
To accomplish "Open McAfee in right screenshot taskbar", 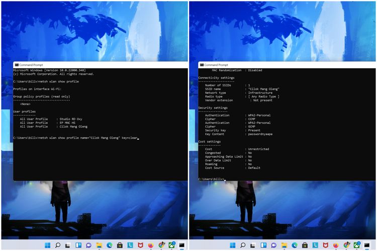I will click(x=326, y=245).
